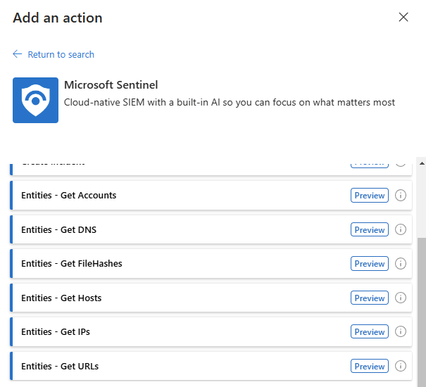Select the Entities - Get Accounts action
The height and width of the screenshot is (387, 426).
click(x=69, y=196)
